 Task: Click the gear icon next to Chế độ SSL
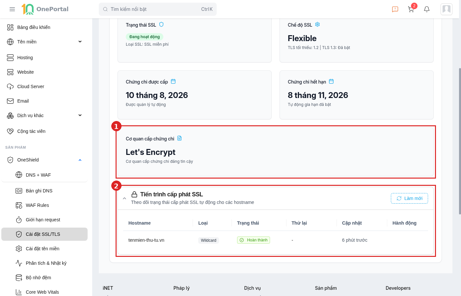(x=317, y=24)
